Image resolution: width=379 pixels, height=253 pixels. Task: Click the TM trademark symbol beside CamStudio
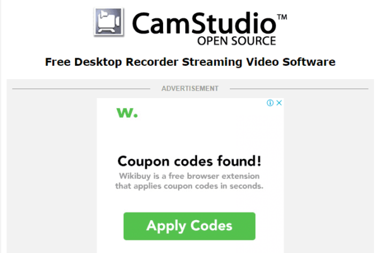(282, 17)
